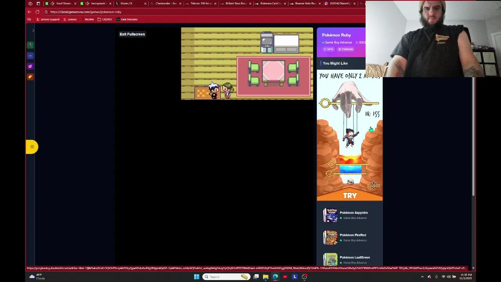Reload the page with the refresh icon
Image resolution: width=501 pixels, height=282 pixels.
[x=37, y=12]
